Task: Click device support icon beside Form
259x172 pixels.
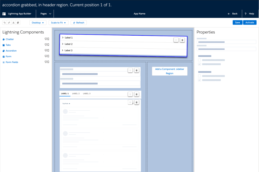Action: [x=47, y=56]
